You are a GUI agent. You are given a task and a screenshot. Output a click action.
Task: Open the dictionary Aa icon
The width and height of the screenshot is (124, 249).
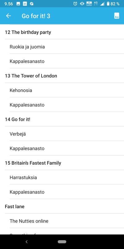click(117, 16)
